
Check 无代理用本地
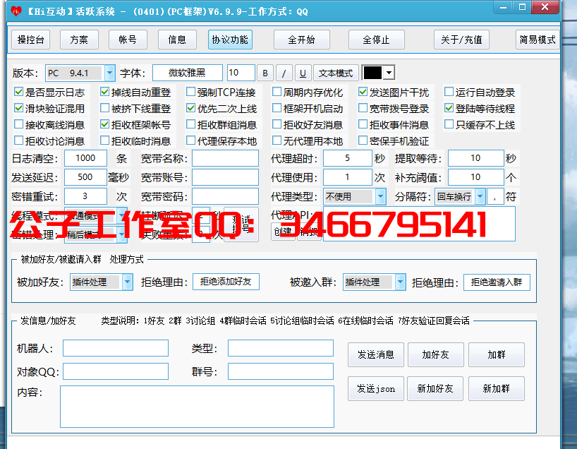point(277,140)
